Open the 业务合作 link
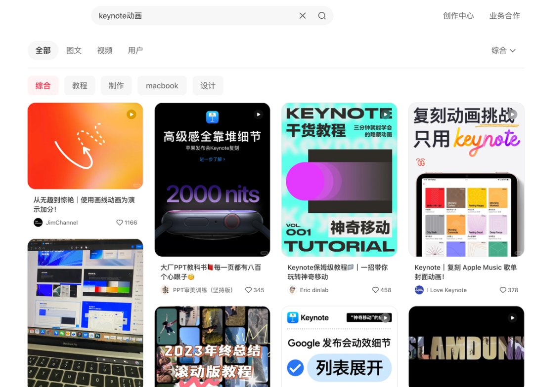 pyautogui.click(x=504, y=15)
